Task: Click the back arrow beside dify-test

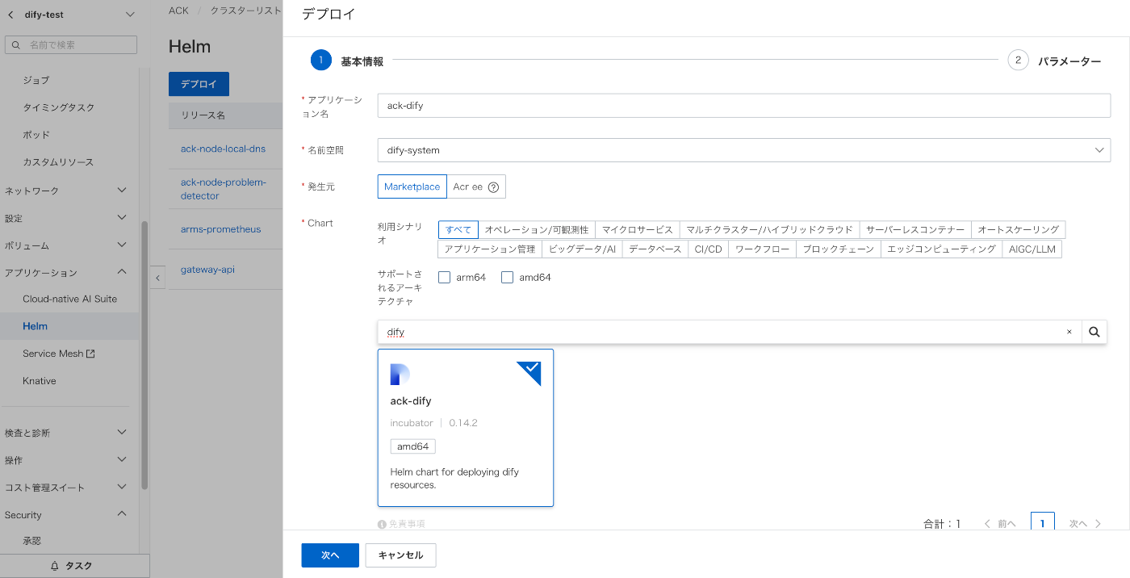Action: tap(10, 15)
